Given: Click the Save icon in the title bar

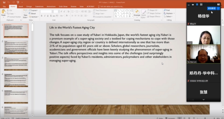Looking at the screenshot, I should (4, 2).
